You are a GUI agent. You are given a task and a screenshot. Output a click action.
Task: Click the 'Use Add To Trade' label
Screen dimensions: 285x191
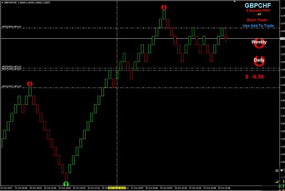[x=258, y=26]
